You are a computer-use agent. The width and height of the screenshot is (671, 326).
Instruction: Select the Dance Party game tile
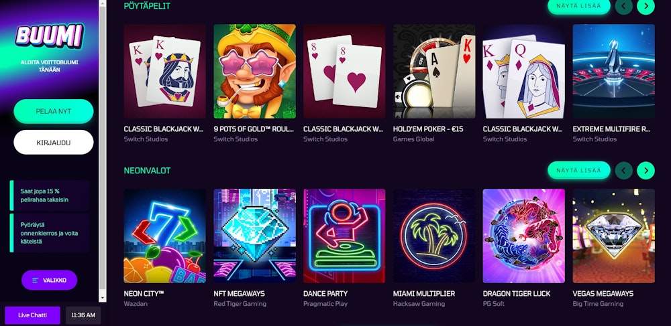tap(344, 236)
